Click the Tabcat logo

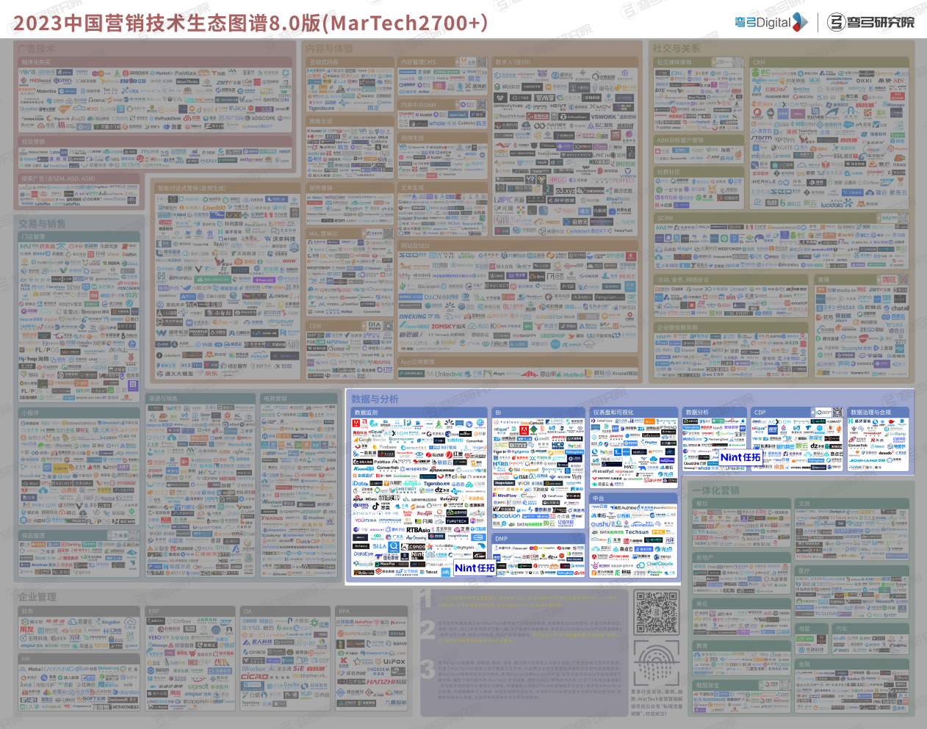429,572
